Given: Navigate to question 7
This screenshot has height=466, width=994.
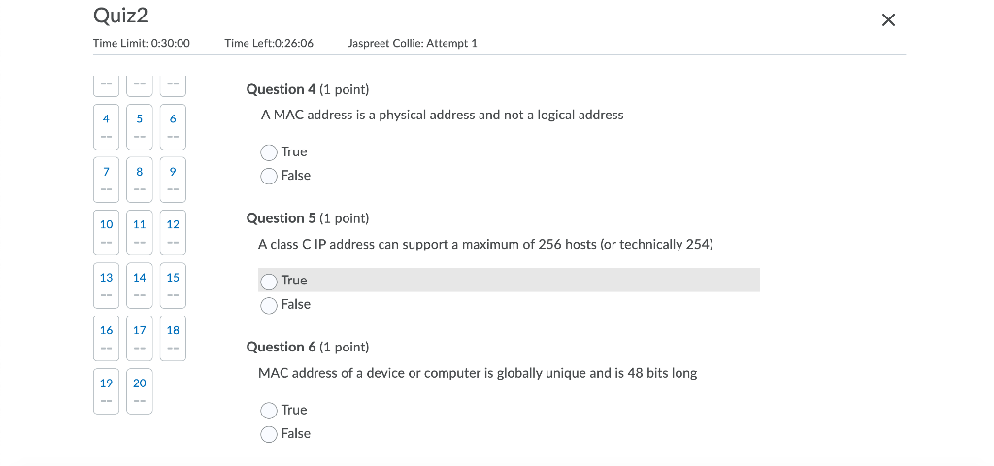Looking at the screenshot, I should pos(106,179).
